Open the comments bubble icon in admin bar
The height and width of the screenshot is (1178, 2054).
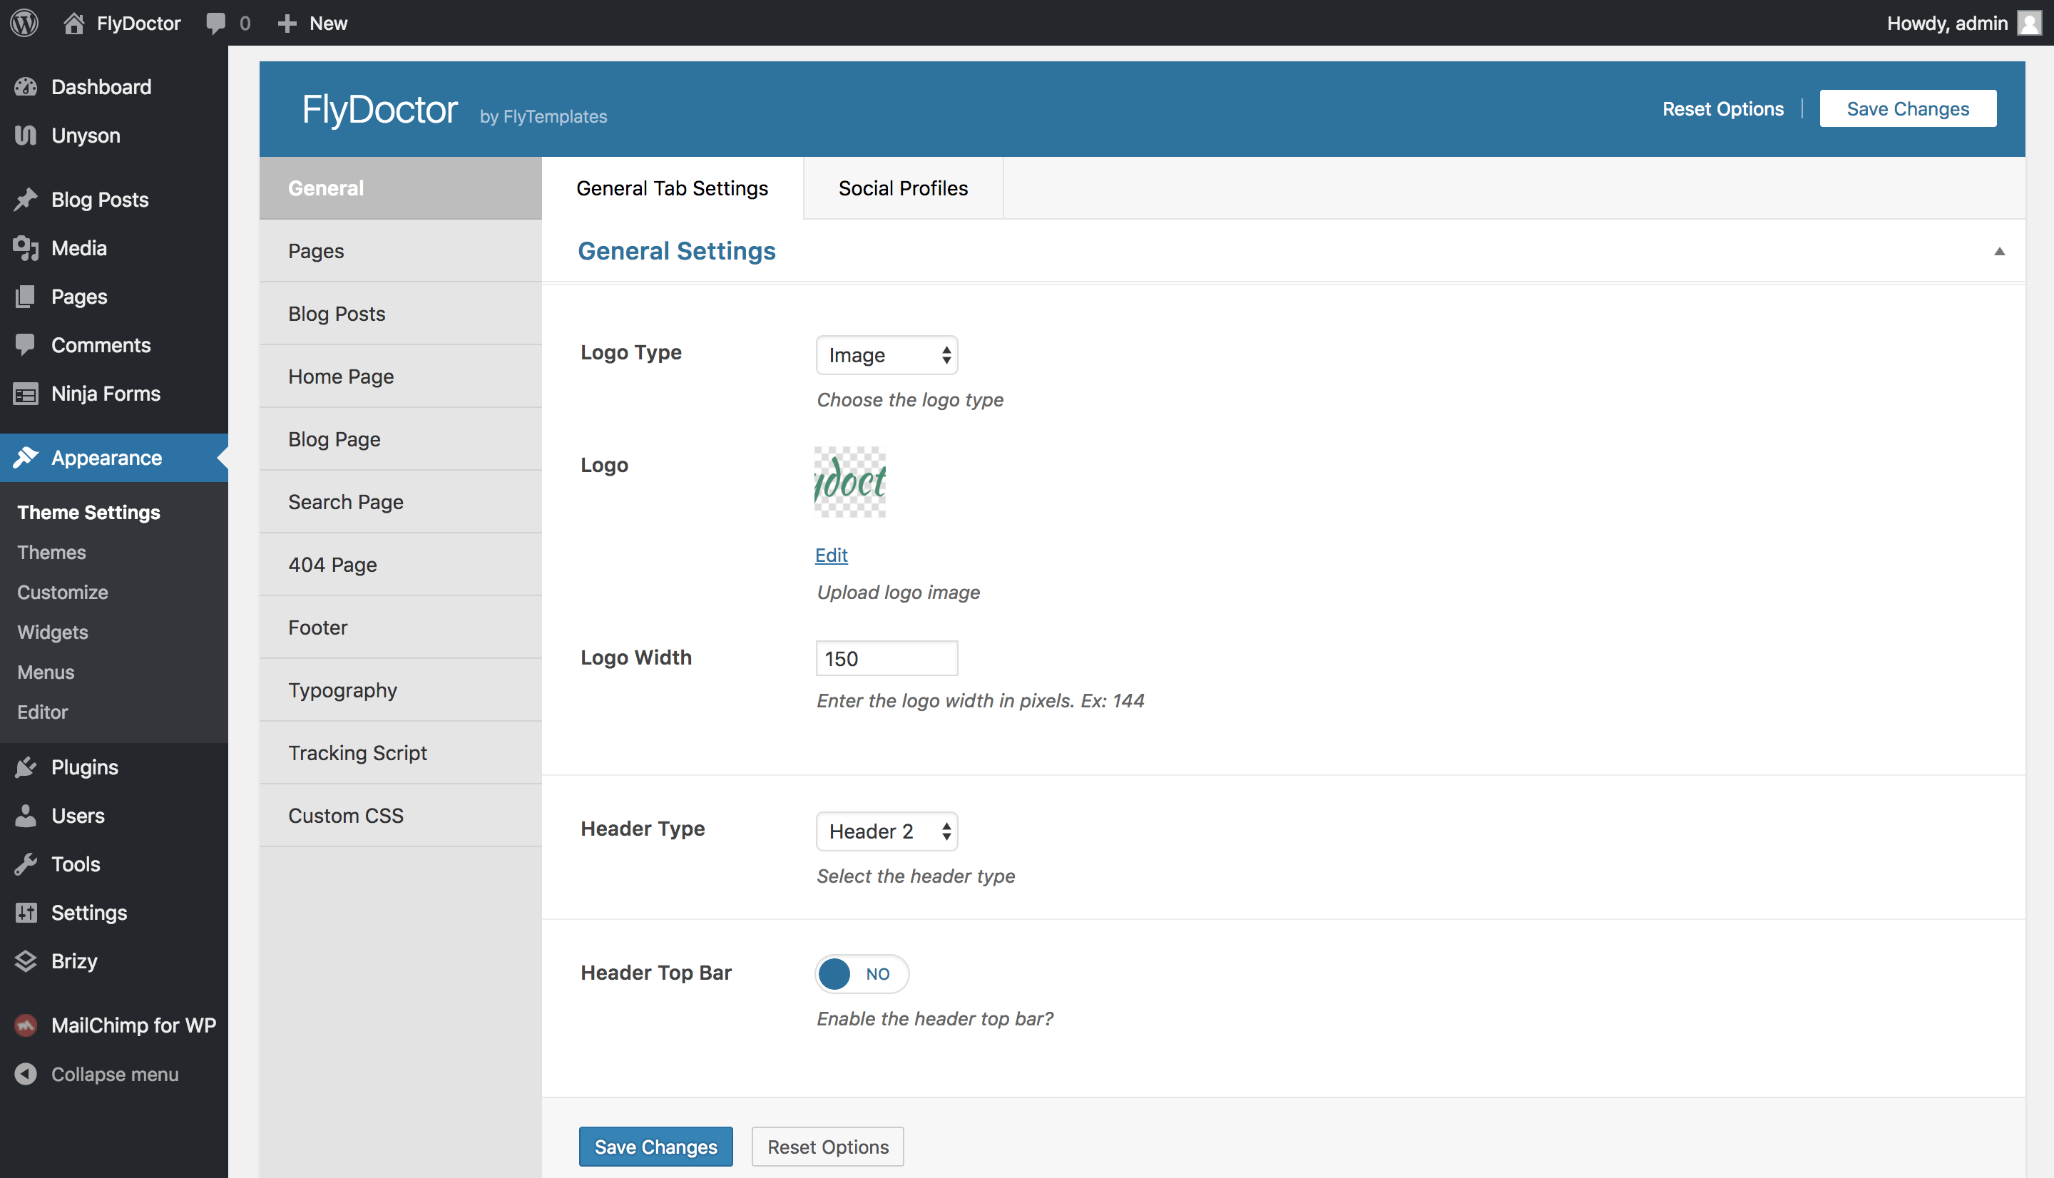pos(215,23)
